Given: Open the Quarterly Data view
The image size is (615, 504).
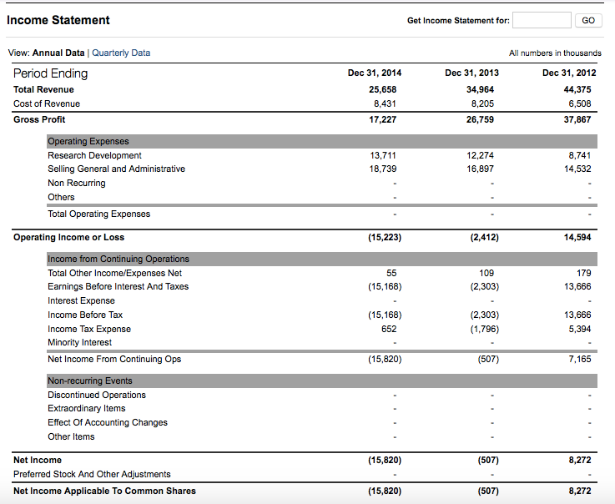Looking at the screenshot, I should (121, 53).
